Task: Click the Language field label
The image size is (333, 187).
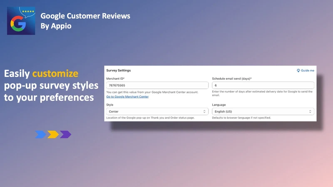Action: coord(219,105)
